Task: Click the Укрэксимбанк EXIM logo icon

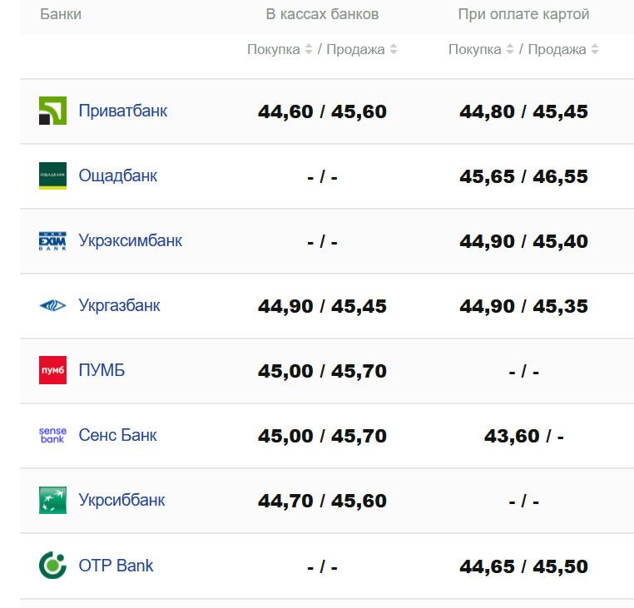Action: [52, 240]
